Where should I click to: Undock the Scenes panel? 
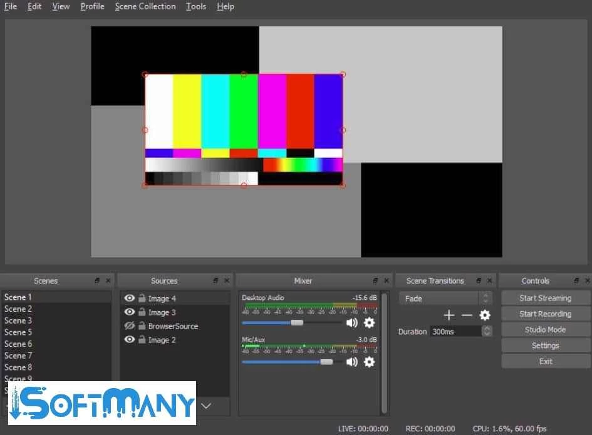point(97,281)
